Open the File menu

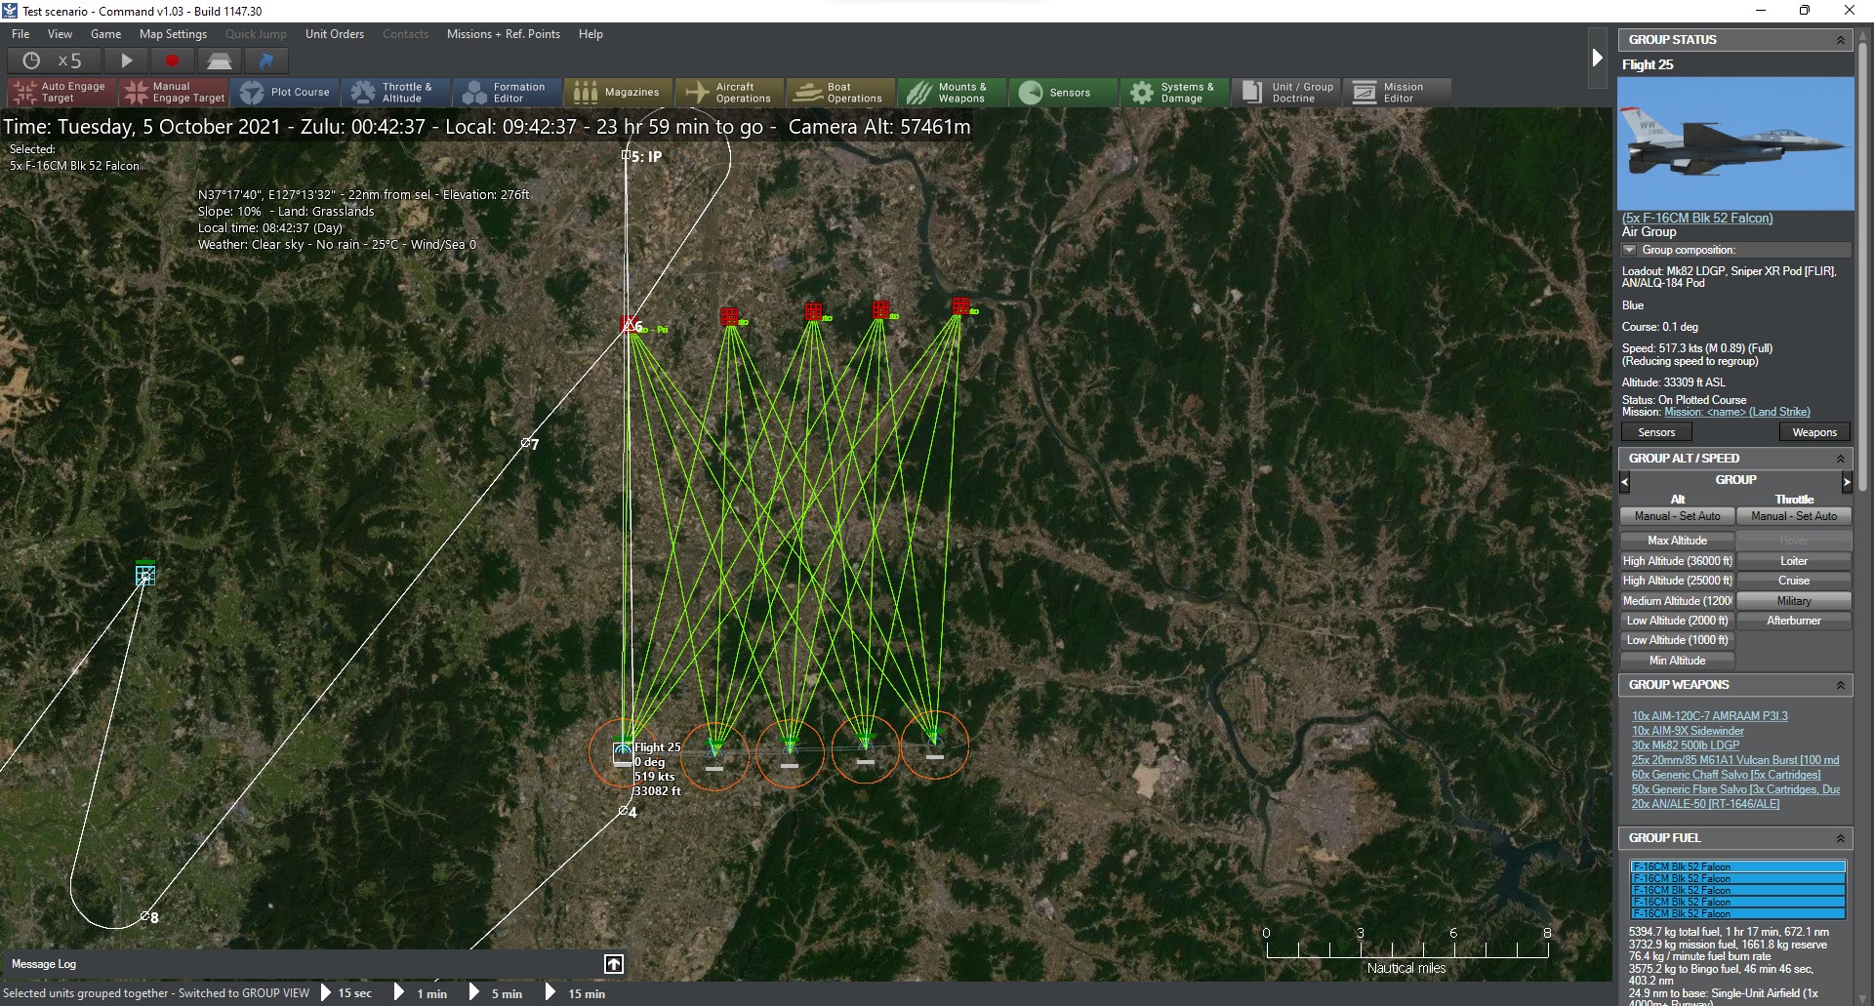[x=20, y=34]
